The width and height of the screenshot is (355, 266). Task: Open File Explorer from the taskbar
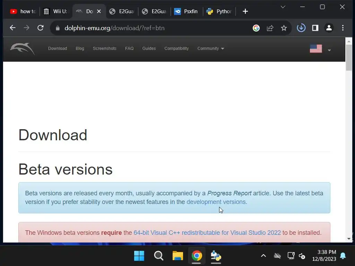[x=178, y=256]
